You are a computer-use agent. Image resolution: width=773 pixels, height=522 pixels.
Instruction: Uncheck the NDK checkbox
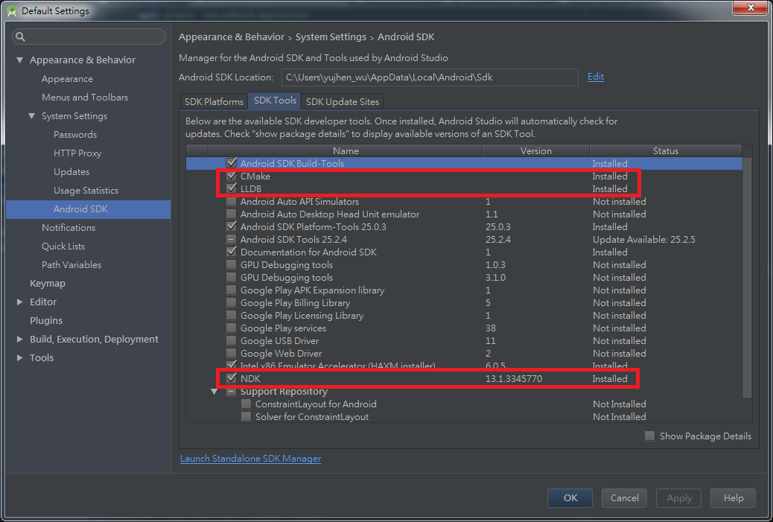coord(231,378)
